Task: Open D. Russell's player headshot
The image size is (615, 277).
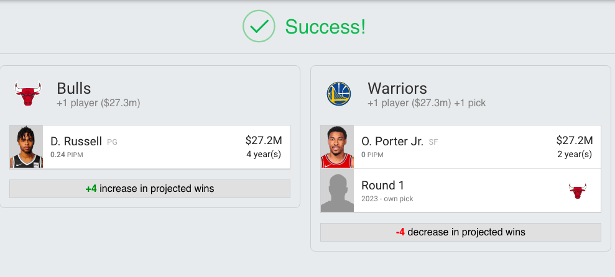Action: (x=26, y=147)
